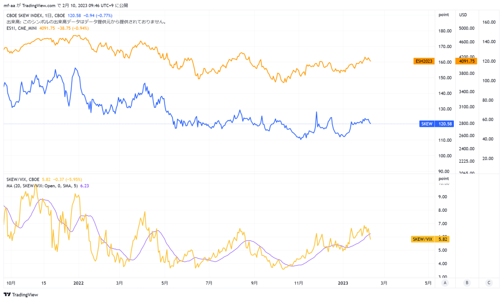Select price scale B button
This screenshot has width=503, height=301.
tap(467, 283)
